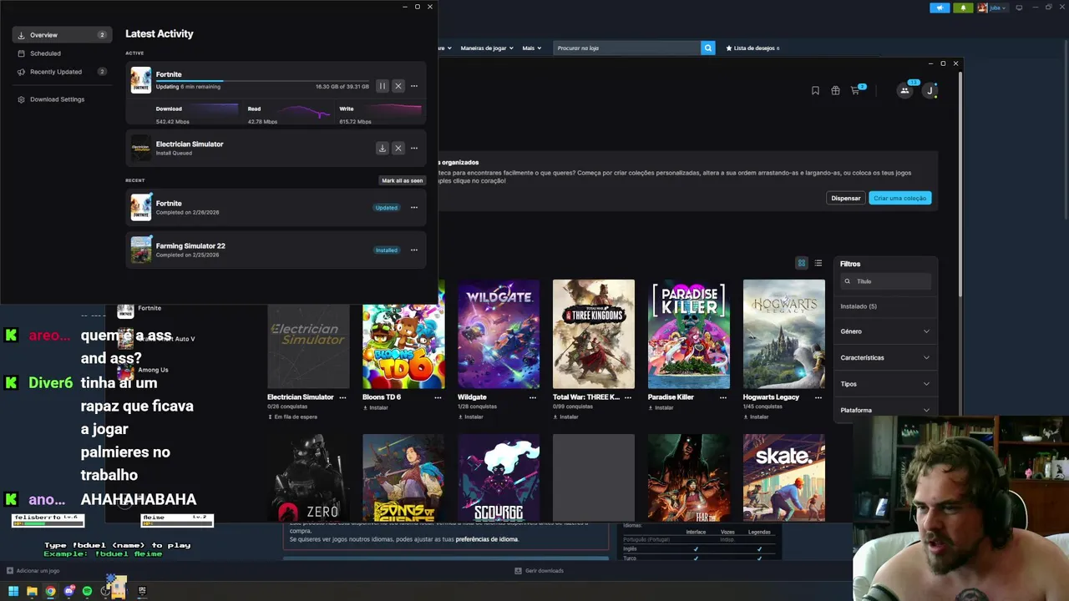Click Mark all as seen
This screenshot has width=1069, height=601.
pos(402,180)
